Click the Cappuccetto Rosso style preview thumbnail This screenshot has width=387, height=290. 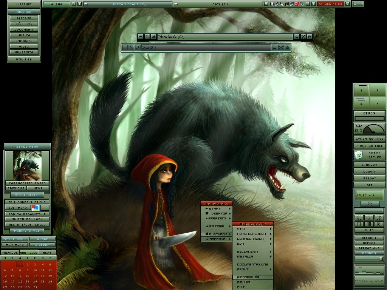click(x=27, y=166)
